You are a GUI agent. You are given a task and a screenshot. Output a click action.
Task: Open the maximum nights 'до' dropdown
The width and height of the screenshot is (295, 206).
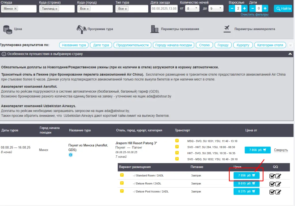216,9
